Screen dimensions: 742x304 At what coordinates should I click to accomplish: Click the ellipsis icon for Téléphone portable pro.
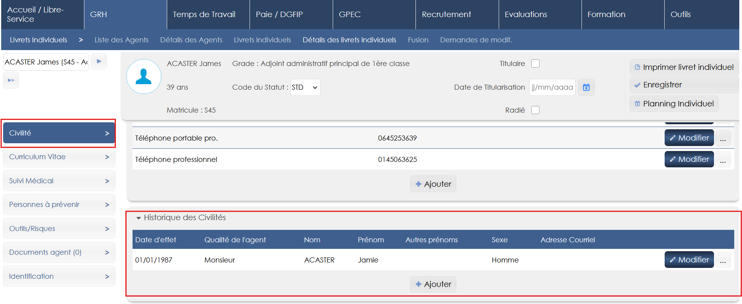tap(723, 138)
